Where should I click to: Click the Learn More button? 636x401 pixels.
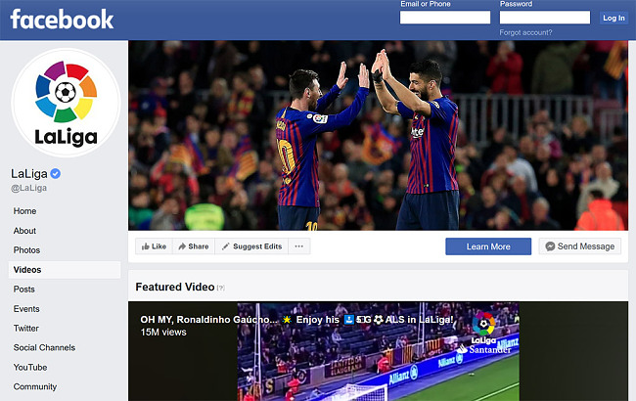488,246
